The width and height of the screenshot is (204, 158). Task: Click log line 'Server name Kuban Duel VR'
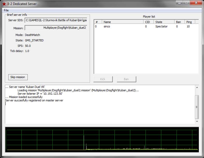(x=25, y=87)
